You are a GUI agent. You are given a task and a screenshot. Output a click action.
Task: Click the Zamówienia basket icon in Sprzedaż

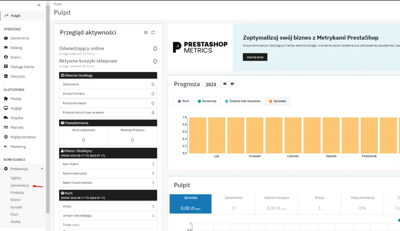(x=6, y=38)
